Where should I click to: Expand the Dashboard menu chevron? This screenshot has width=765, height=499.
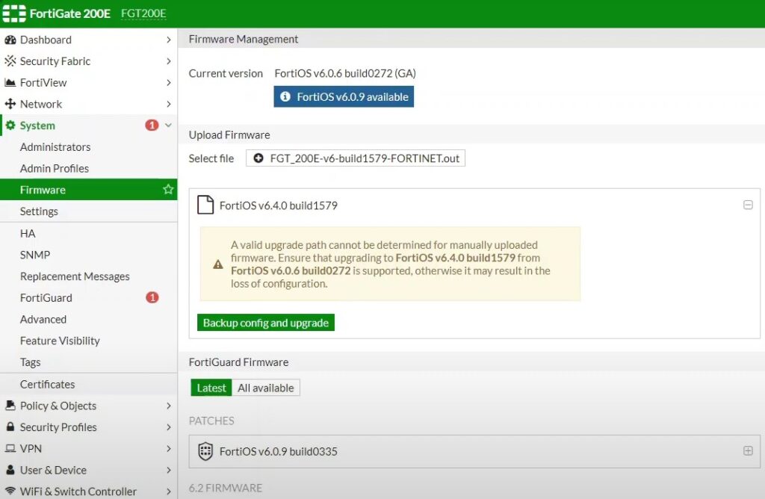(168, 40)
